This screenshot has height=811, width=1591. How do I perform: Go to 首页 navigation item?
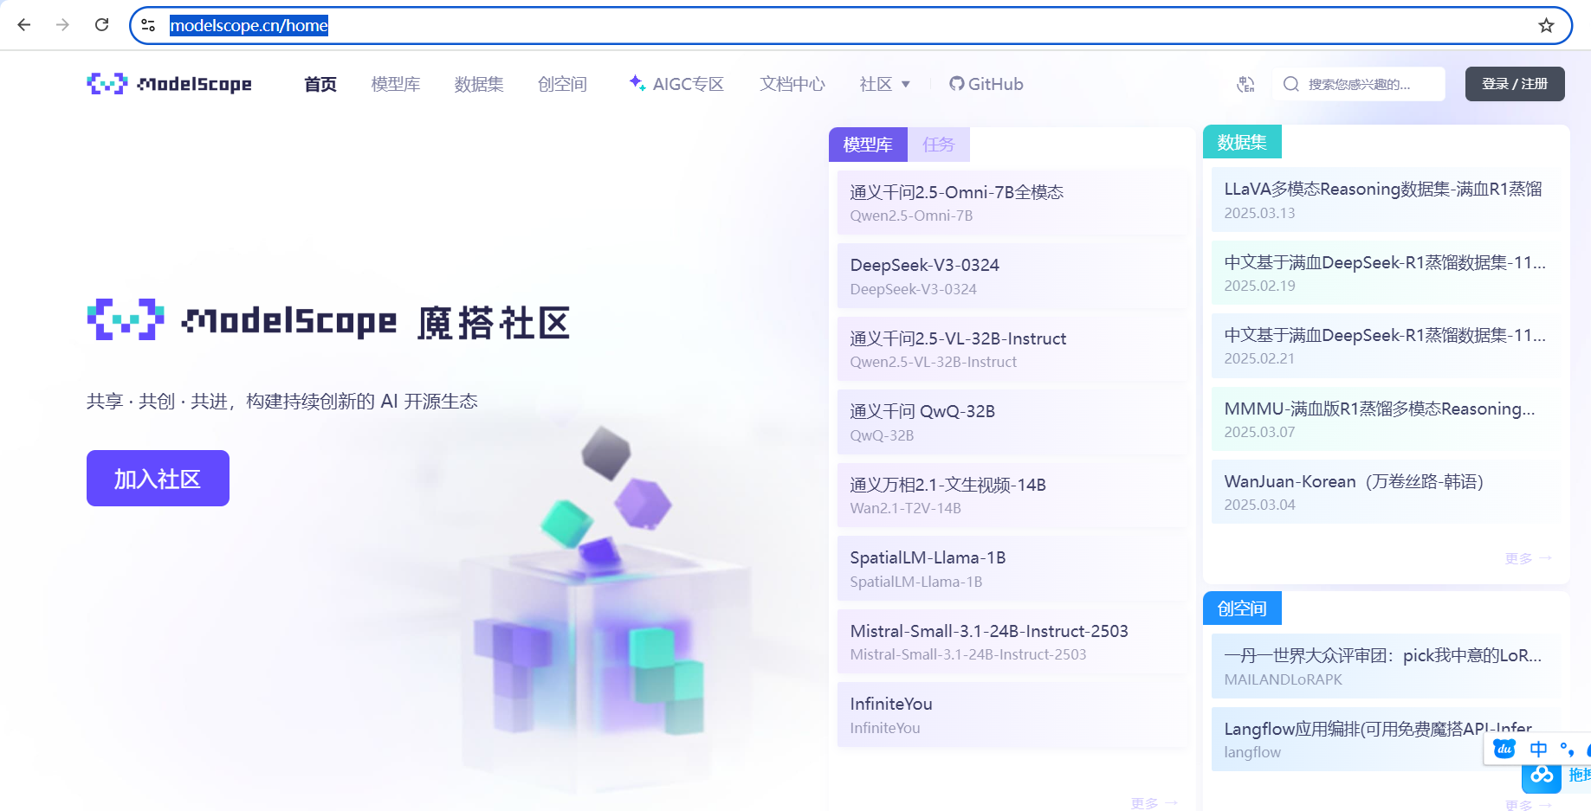(x=320, y=84)
